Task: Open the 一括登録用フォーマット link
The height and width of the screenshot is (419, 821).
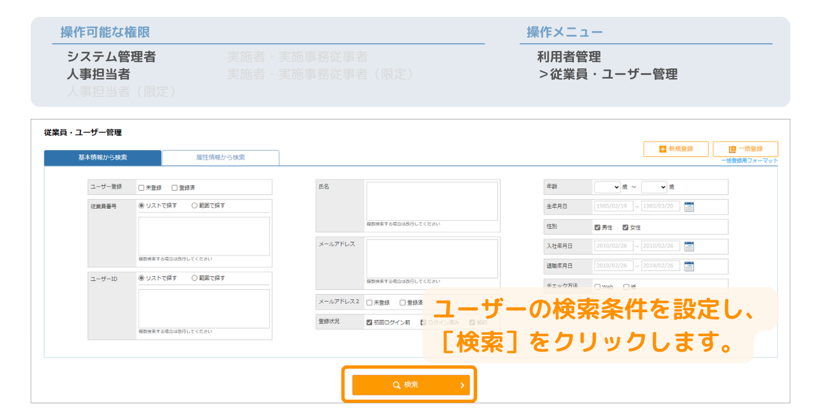Action: 749,161
